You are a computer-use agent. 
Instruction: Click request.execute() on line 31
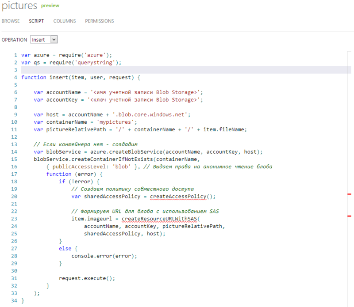click(87, 278)
